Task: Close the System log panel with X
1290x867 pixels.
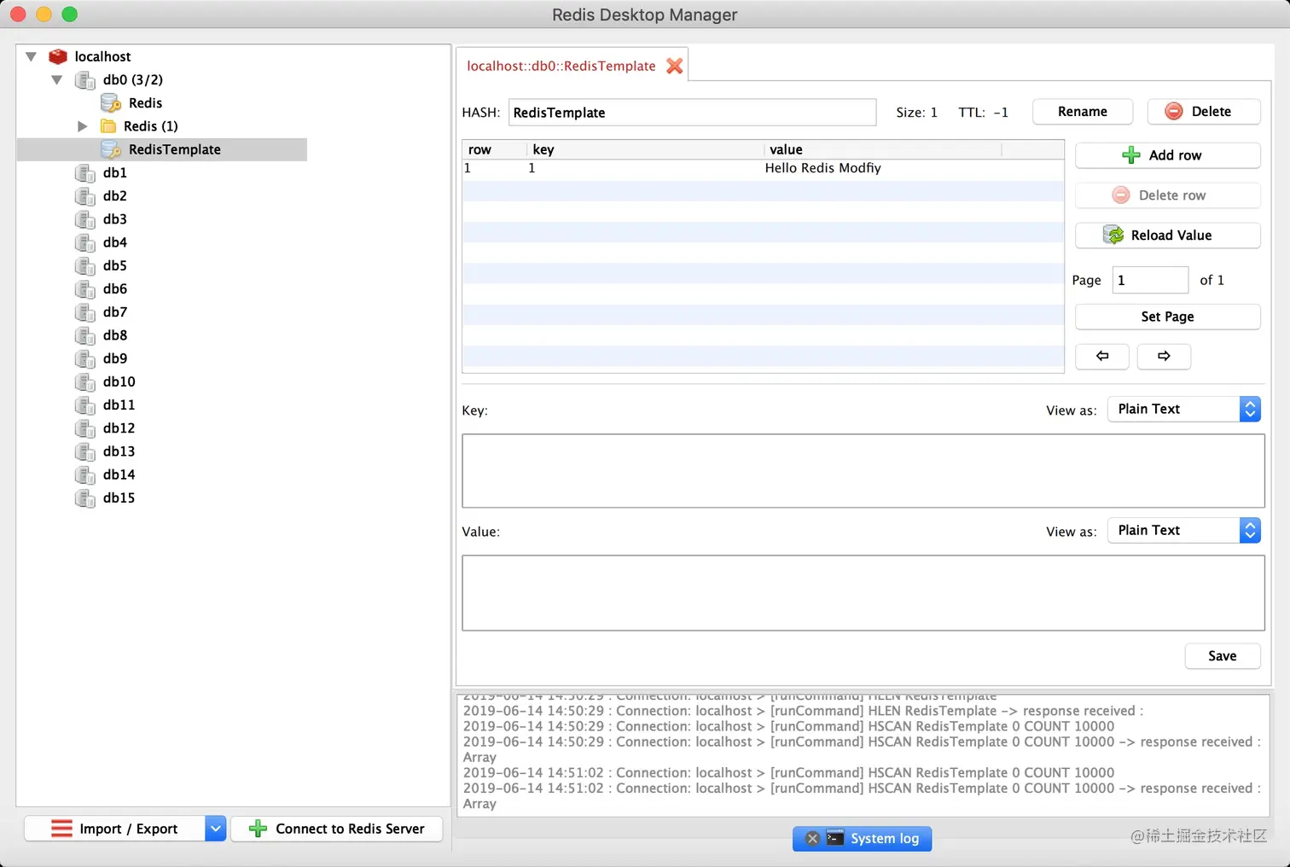Action: click(812, 839)
